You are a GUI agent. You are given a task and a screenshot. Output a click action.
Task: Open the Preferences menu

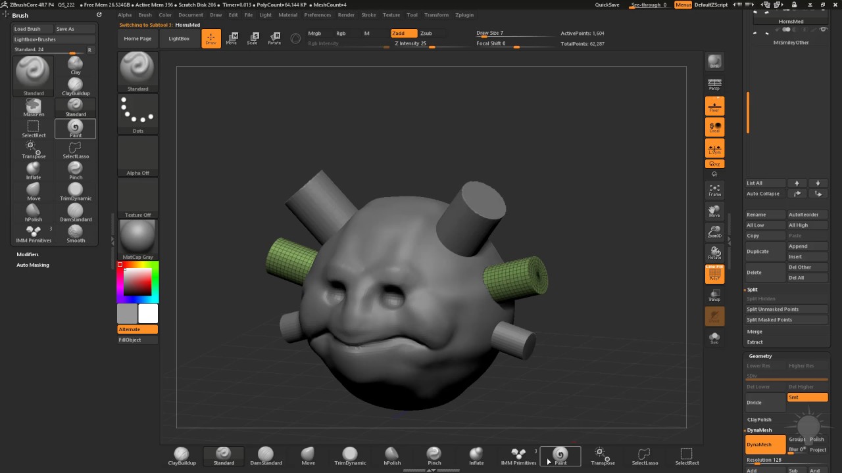tap(318, 14)
